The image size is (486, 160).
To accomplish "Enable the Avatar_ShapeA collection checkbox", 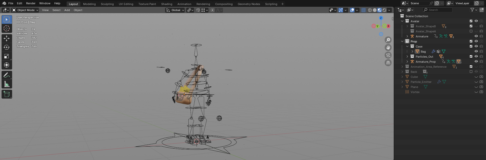I will (x=471, y=31).
